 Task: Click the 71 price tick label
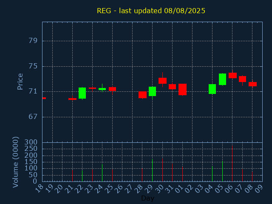pyautogui.click(x=33, y=91)
